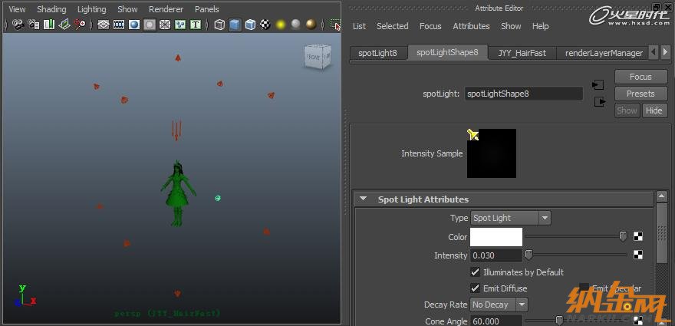Click the Intensity Sample thumbnail
675x326 pixels.
click(492, 153)
